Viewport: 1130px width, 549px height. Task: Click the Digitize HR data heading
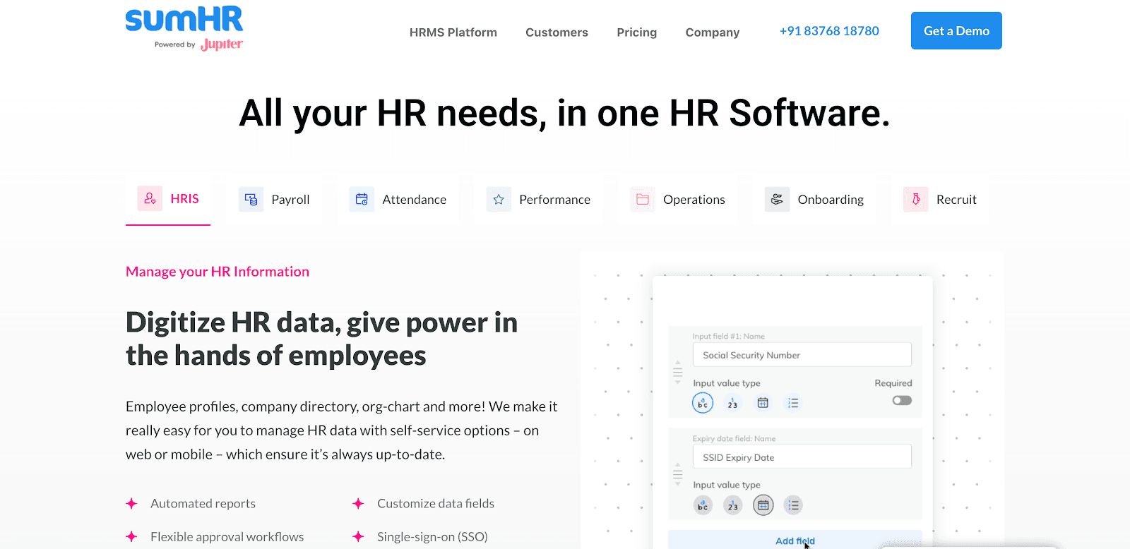click(321, 339)
